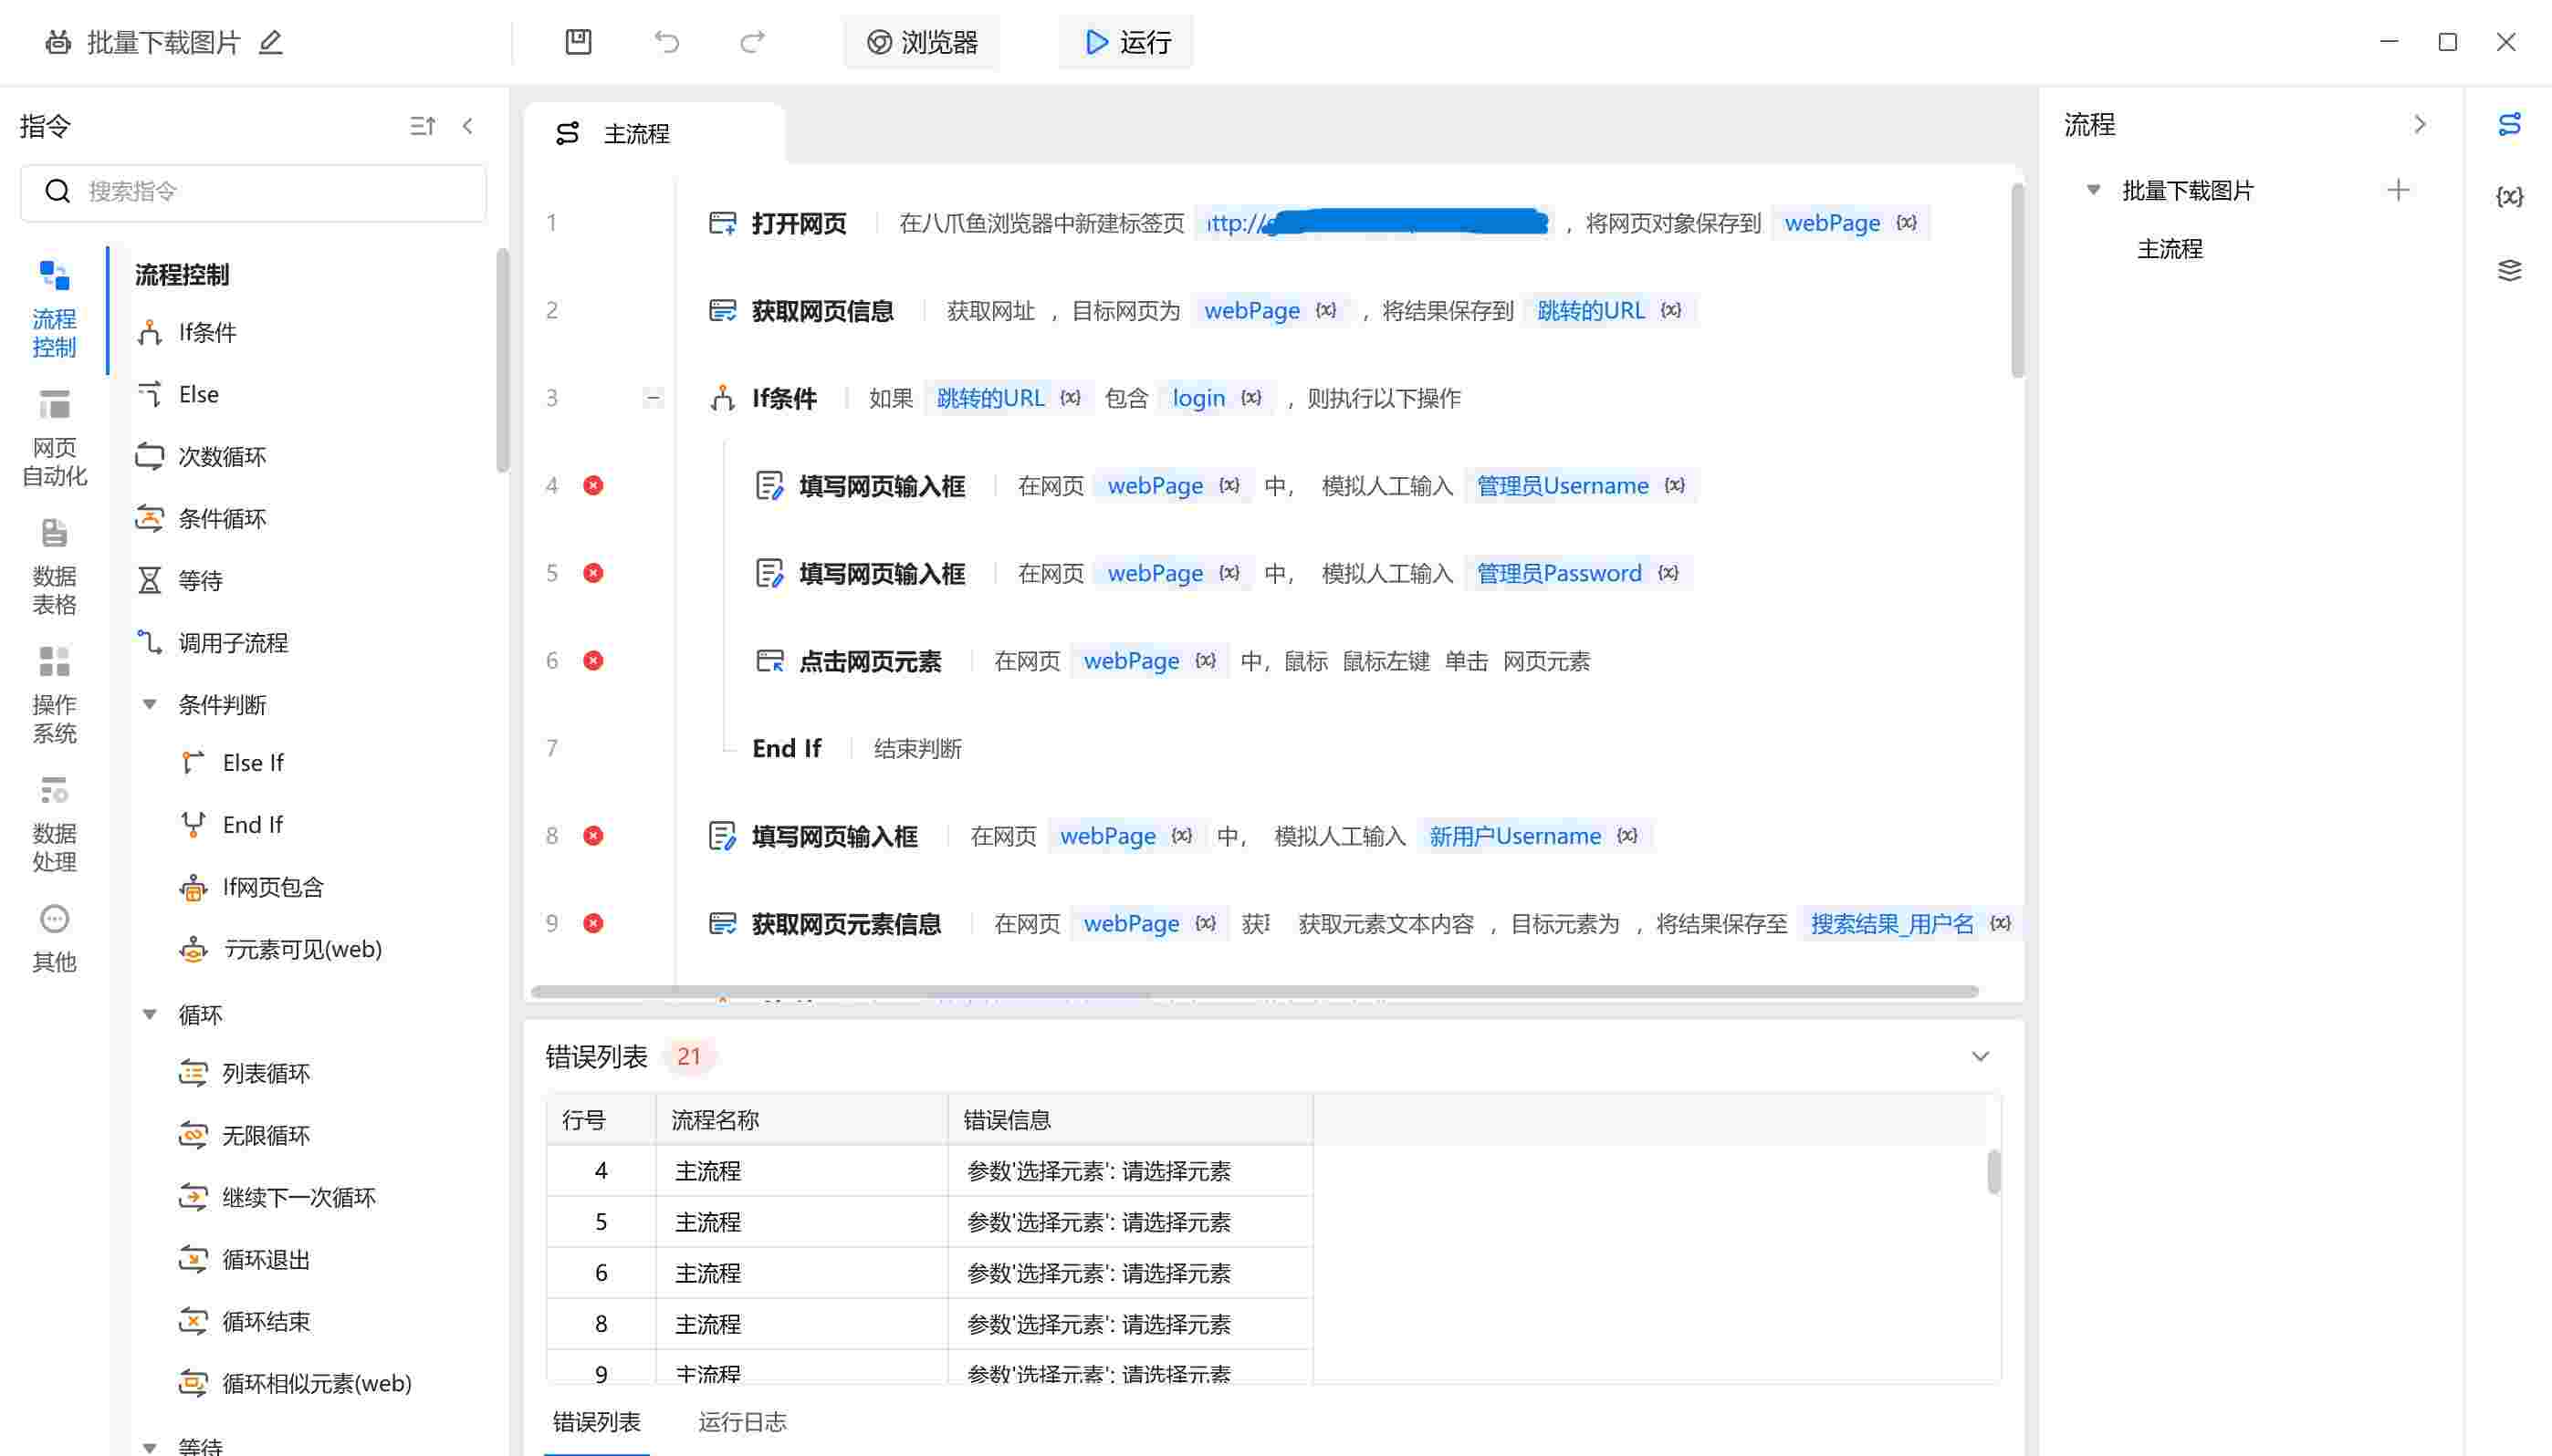Viewport: 2552px width, 1456px height.
Task: Open the 网页自动化 instruction category
Action: tap(55, 435)
